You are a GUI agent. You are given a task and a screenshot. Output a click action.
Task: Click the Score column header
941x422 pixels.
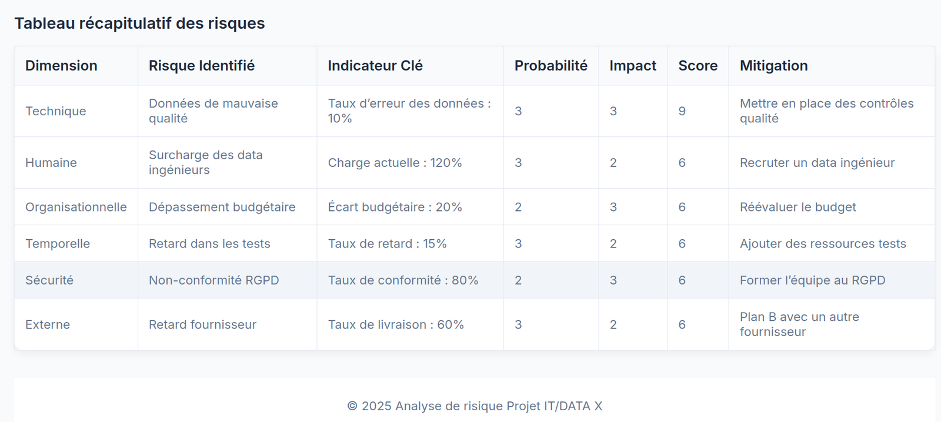698,66
